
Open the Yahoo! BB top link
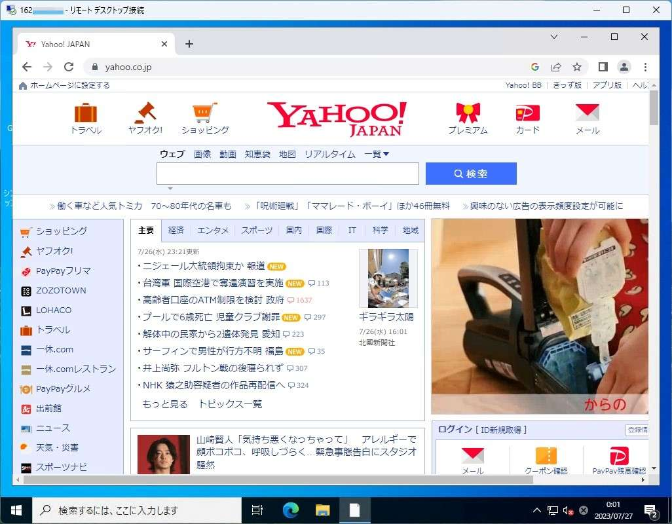tap(523, 85)
